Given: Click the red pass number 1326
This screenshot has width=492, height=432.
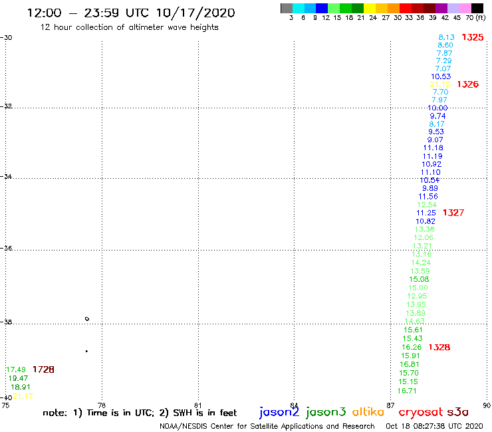Looking at the screenshot, I should coord(468,84).
